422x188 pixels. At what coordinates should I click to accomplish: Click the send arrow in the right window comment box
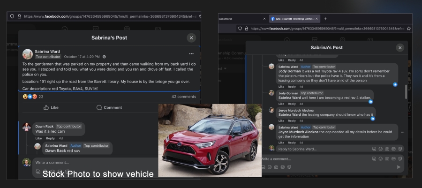(399, 167)
